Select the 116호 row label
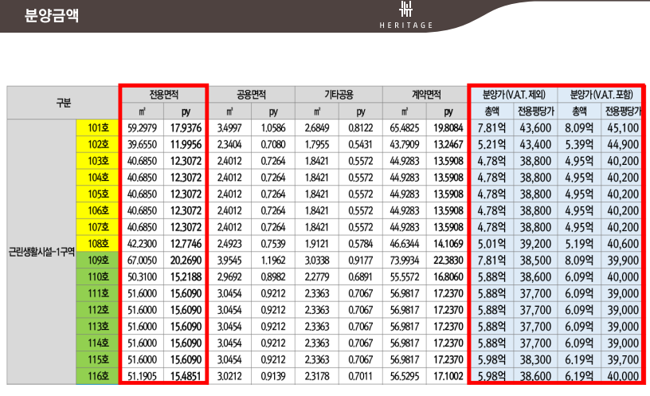Screen dimensions: 650x396 (x=98, y=376)
